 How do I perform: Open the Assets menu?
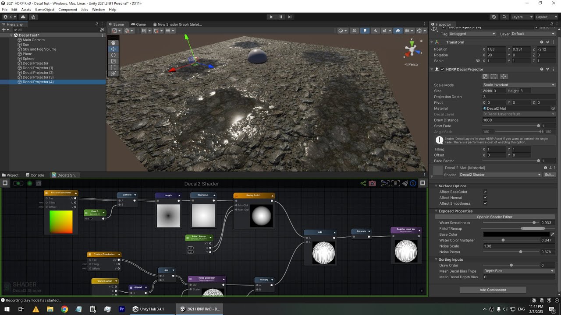[x=26, y=10]
